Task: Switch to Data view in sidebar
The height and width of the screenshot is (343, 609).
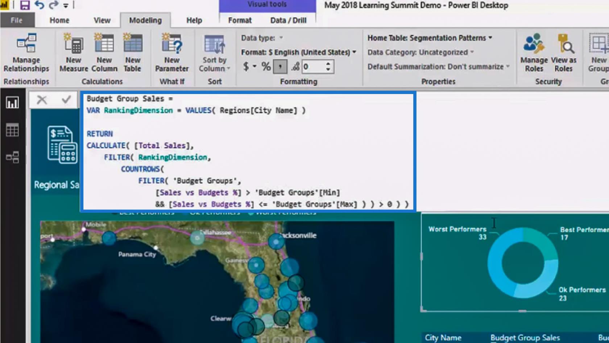Action: [x=12, y=130]
